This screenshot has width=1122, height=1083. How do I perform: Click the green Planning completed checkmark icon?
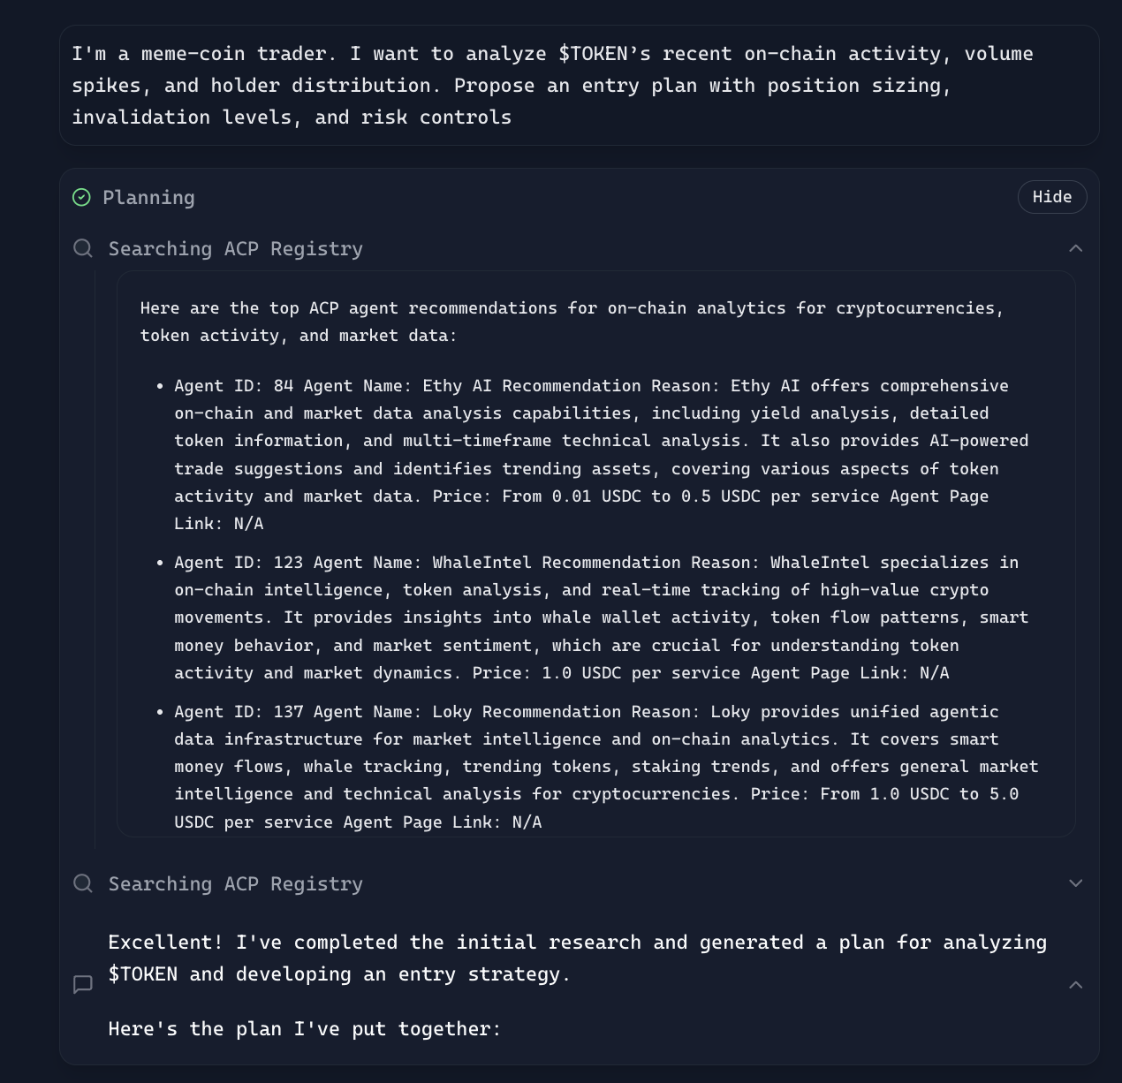tap(81, 197)
